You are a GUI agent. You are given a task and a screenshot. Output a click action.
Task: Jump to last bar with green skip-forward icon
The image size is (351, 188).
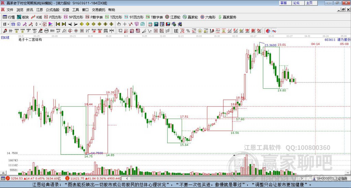tap(64, 24)
